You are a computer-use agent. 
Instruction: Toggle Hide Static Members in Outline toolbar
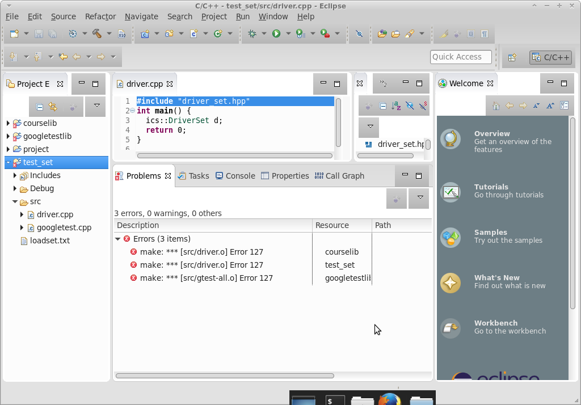(x=423, y=106)
